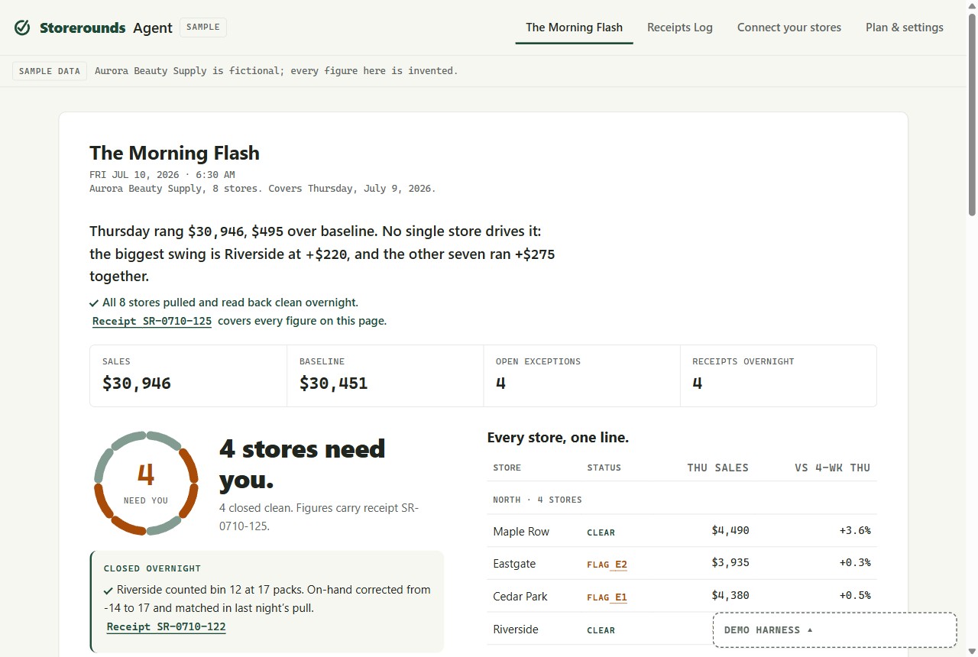Click the green checkmark beside All 8 stores

point(94,303)
